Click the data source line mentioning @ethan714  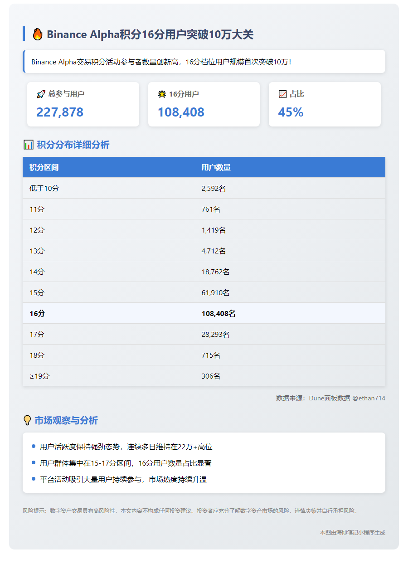330,398
